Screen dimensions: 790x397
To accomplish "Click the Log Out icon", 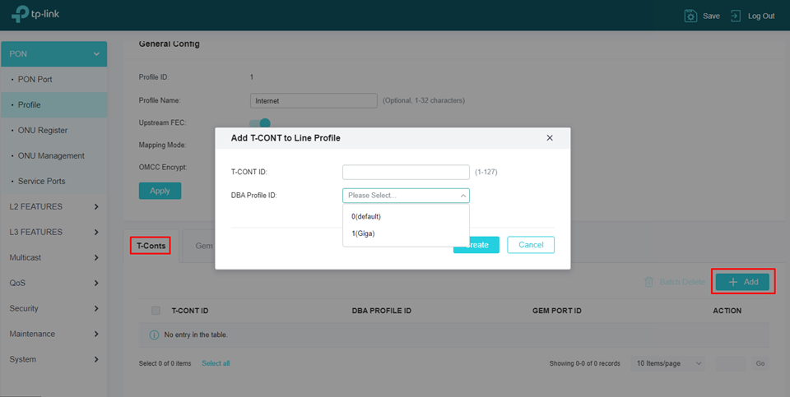I will (735, 16).
